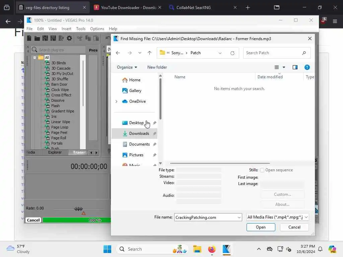This screenshot has width=343, height=257.
Task: Close the Find Missing File dialog
Action: click(310, 39)
